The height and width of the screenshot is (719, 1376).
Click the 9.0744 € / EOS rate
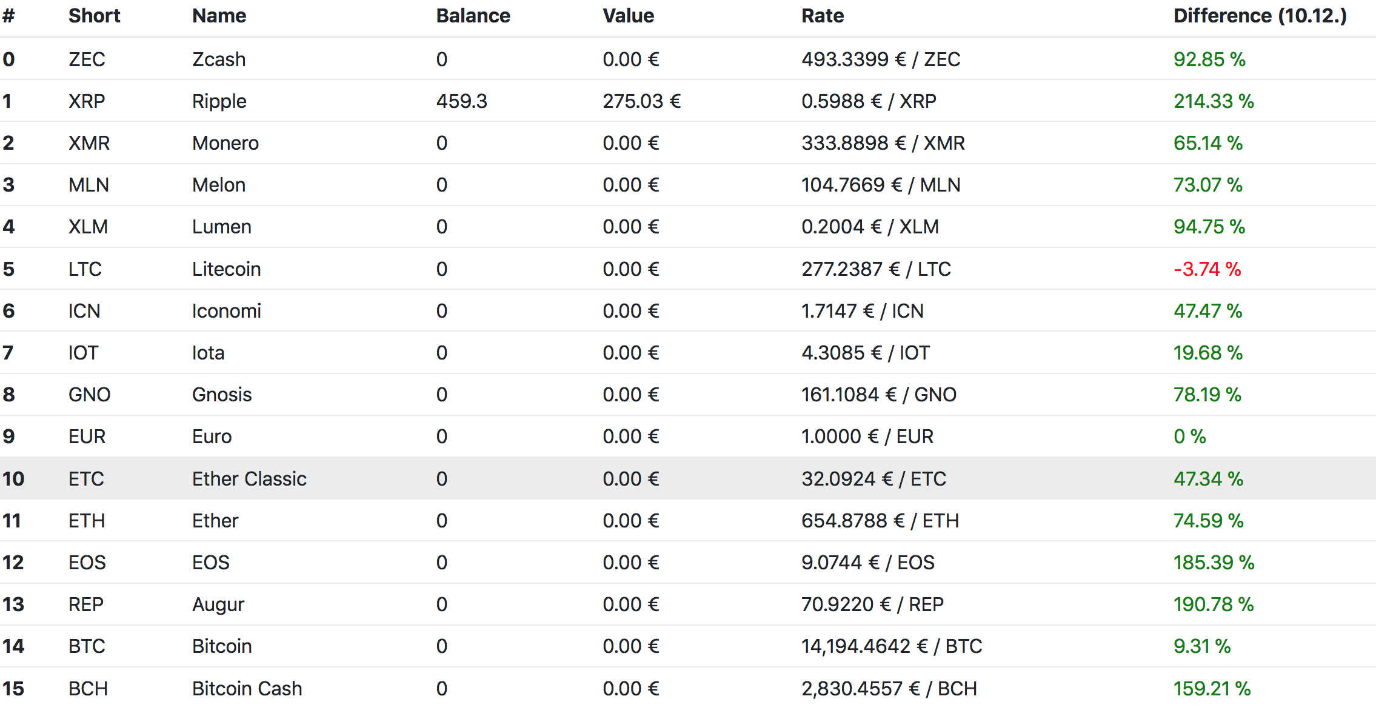click(x=868, y=563)
